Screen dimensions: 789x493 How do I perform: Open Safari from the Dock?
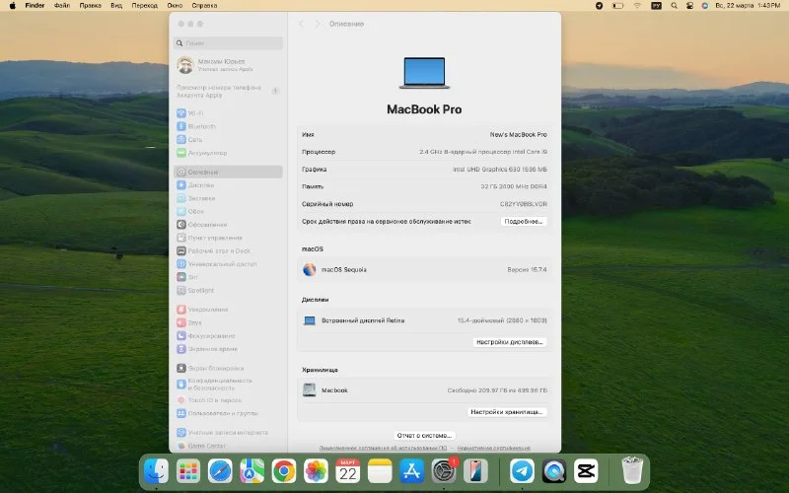click(x=220, y=471)
